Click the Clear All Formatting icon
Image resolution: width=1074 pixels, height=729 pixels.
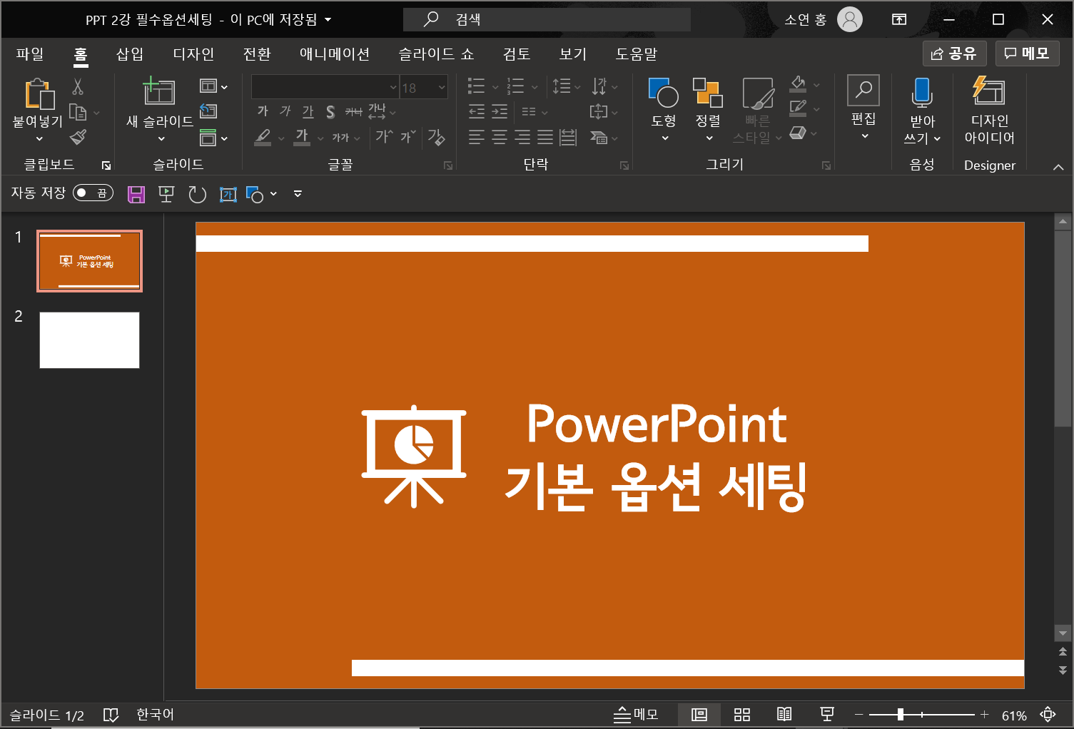[436, 136]
